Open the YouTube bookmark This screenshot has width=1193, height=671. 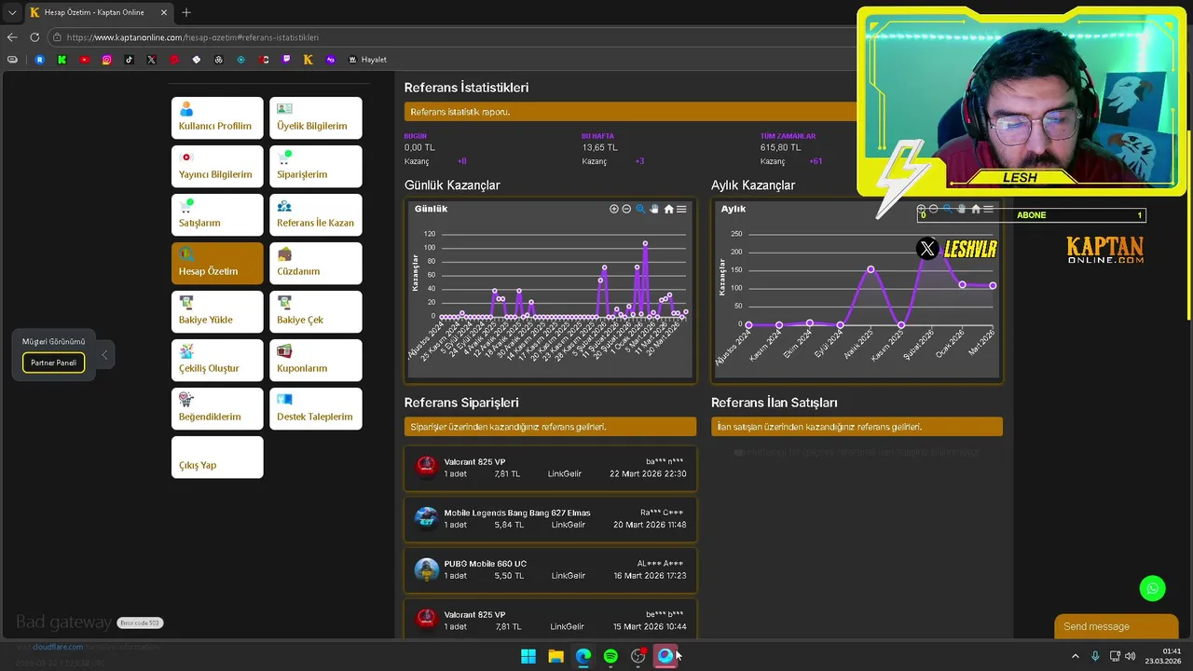point(85,60)
